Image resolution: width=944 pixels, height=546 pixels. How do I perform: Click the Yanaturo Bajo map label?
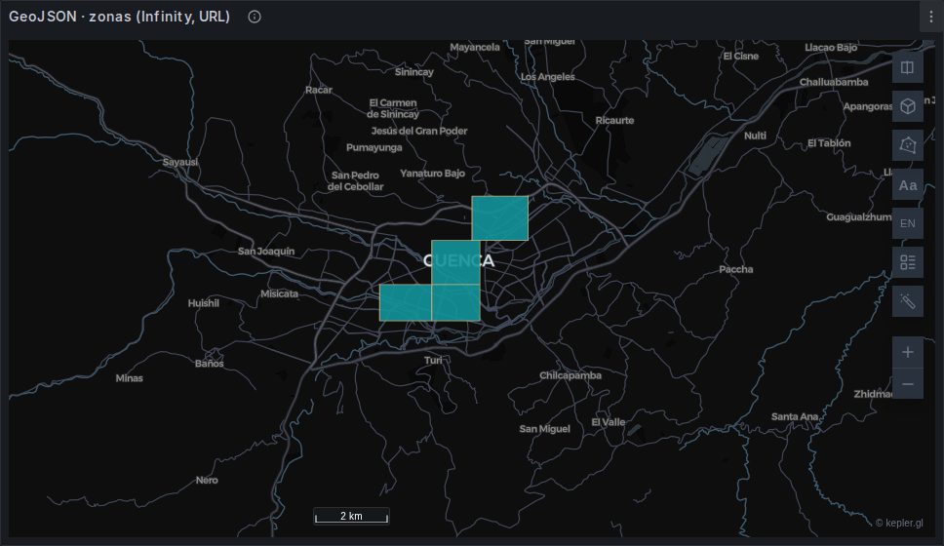click(432, 174)
